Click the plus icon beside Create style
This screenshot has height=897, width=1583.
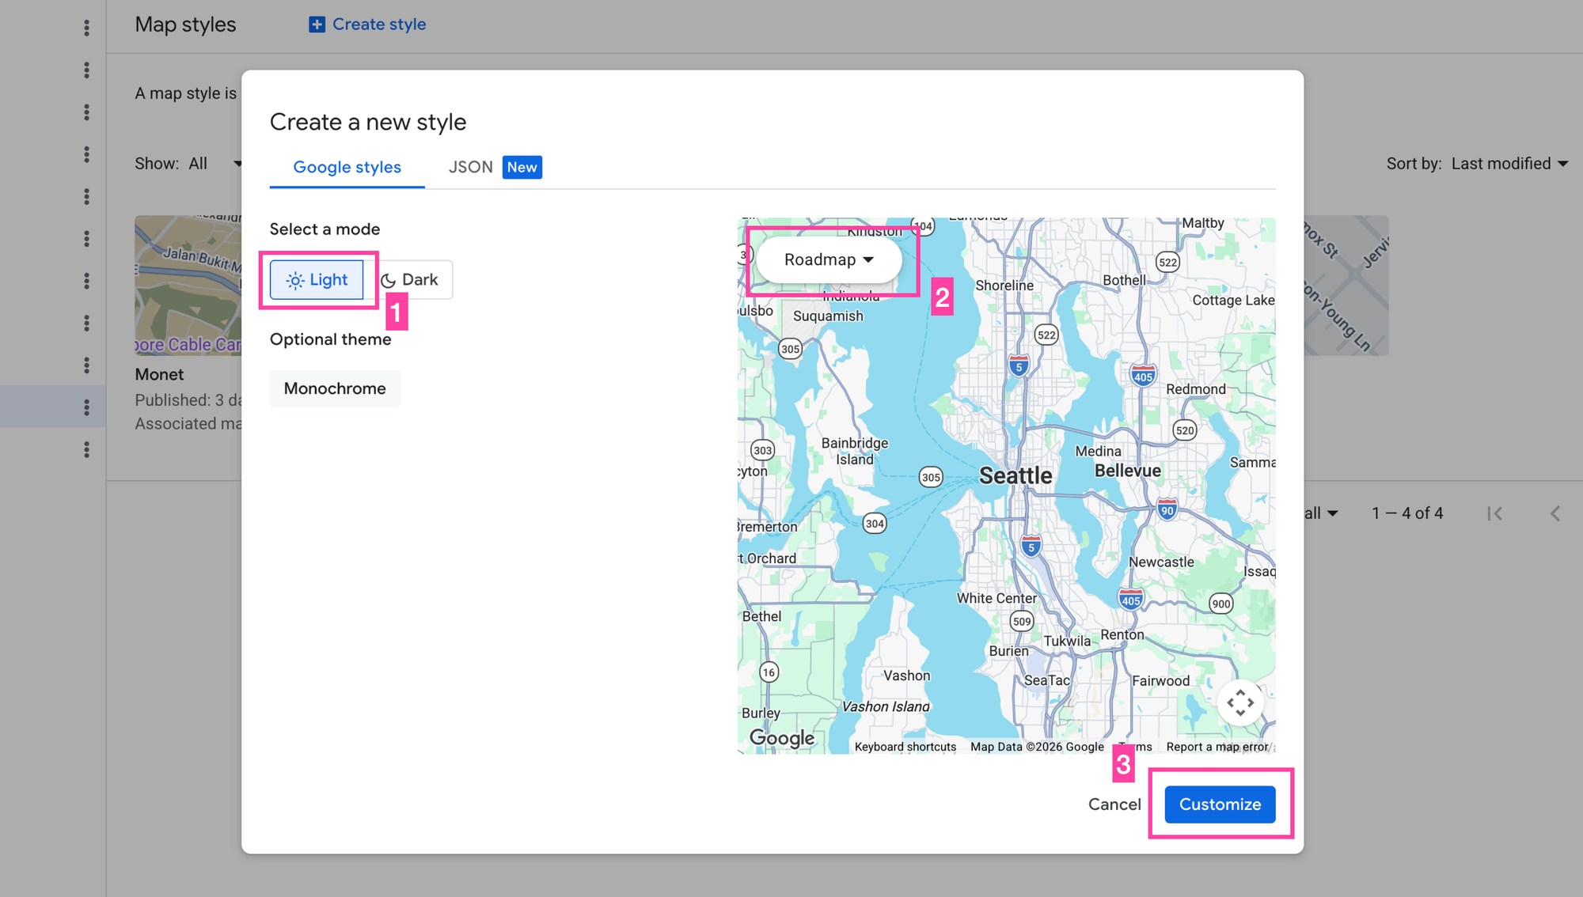click(317, 25)
